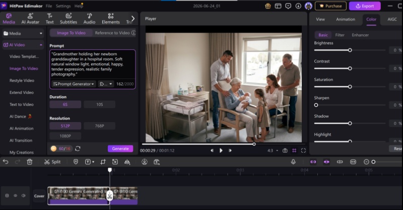Open the prompt style dropdown

(x=106, y=84)
